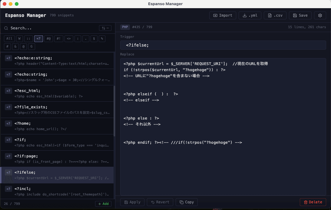Viewport: 331px width, 210px height.
Task: Open the <?incl; snippet
Action: click(57, 191)
